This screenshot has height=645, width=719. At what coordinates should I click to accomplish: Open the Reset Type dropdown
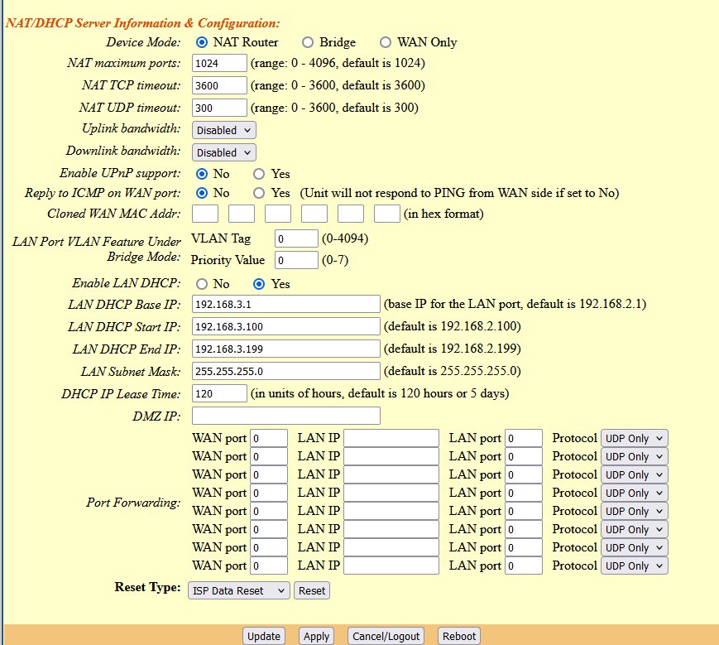[x=239, y=591]
